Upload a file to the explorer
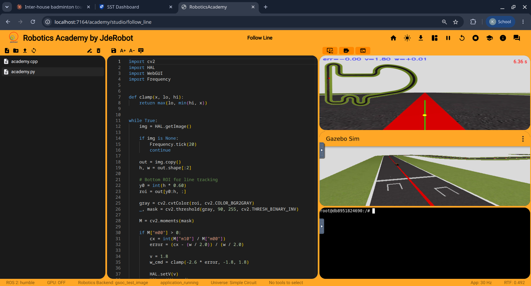 25,51
